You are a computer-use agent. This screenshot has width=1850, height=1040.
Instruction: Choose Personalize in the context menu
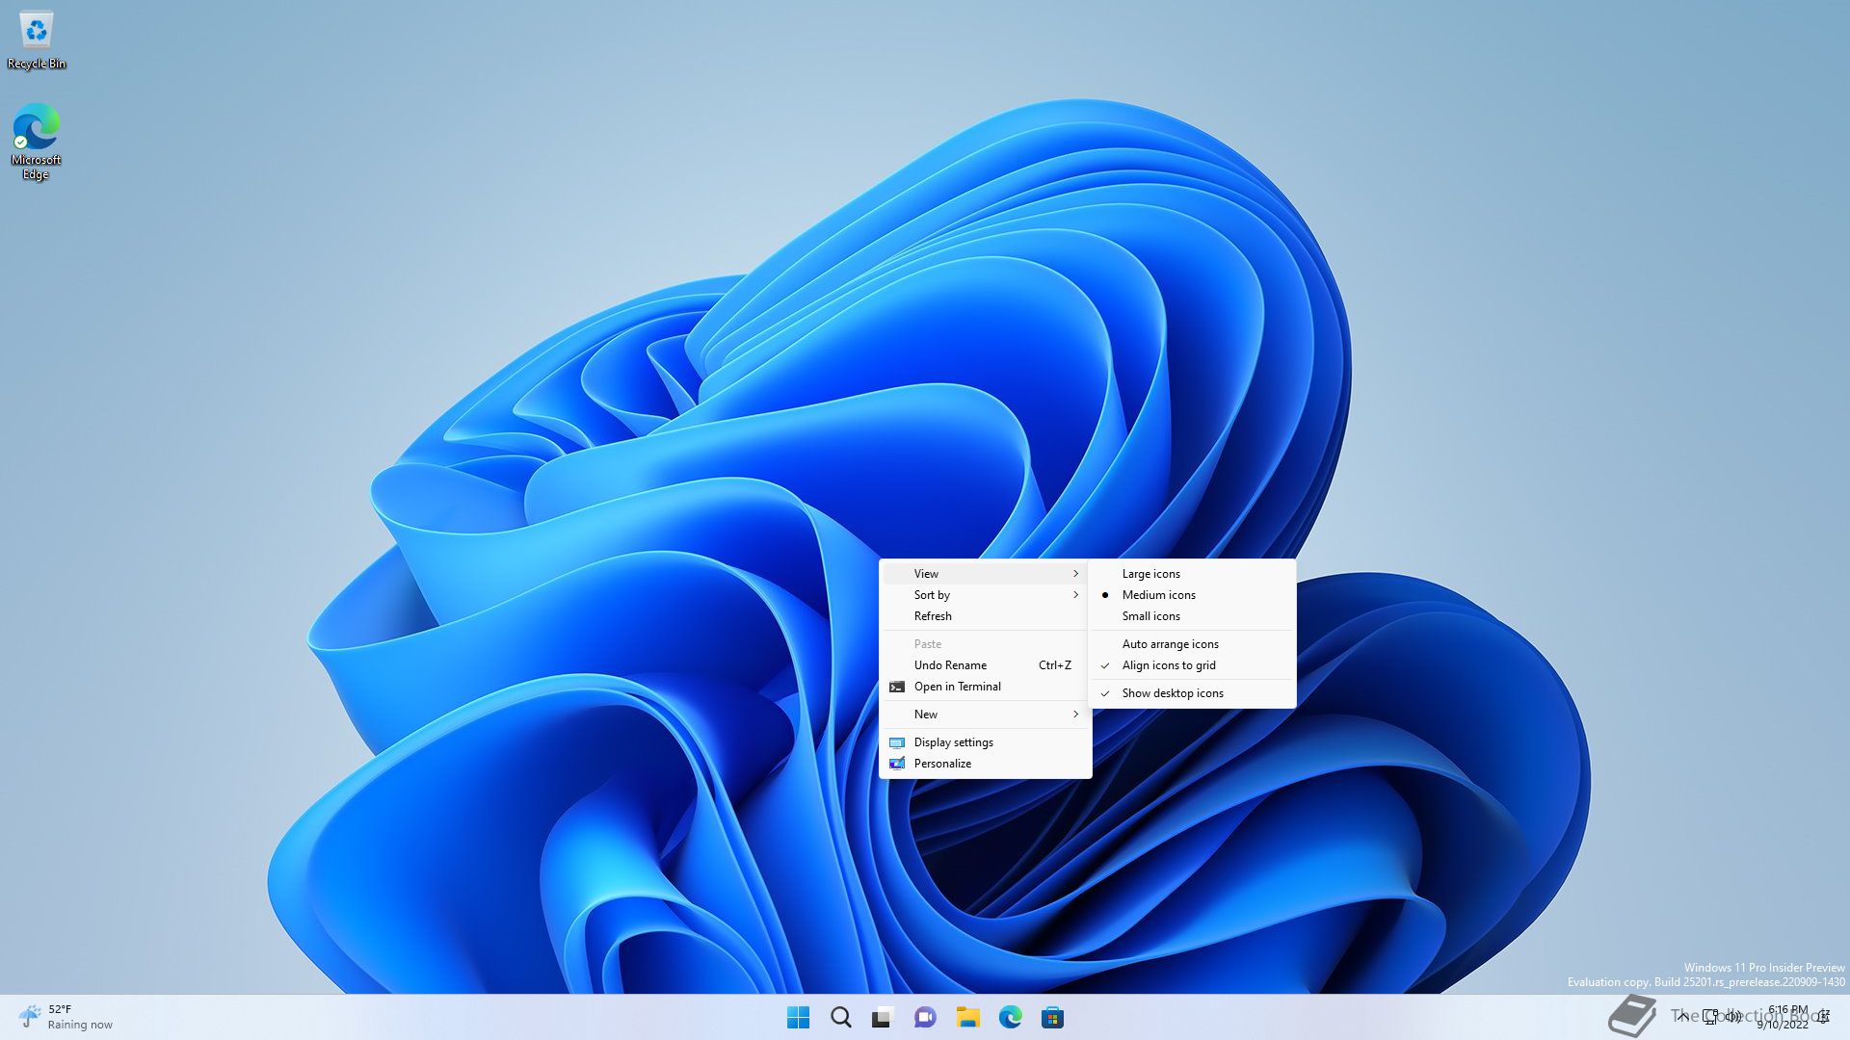pyautogui.click(x=985, y=764)
